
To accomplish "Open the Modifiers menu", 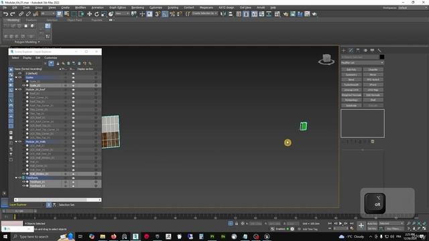I will pos(80,7).
